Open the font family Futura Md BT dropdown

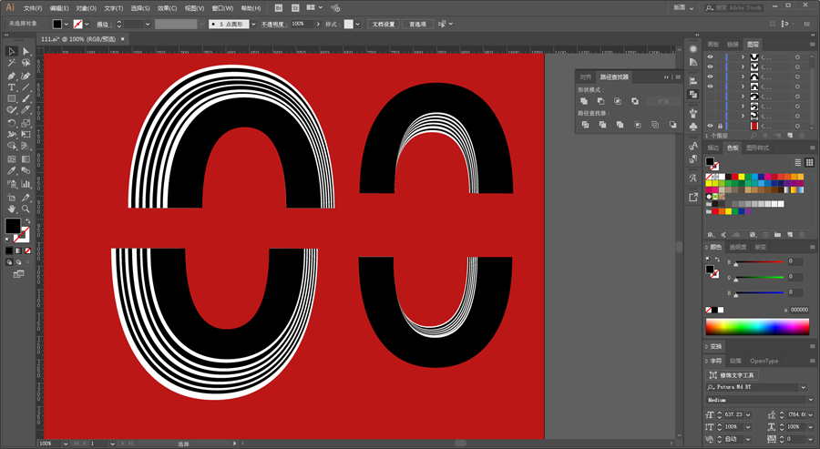point(804,387)
